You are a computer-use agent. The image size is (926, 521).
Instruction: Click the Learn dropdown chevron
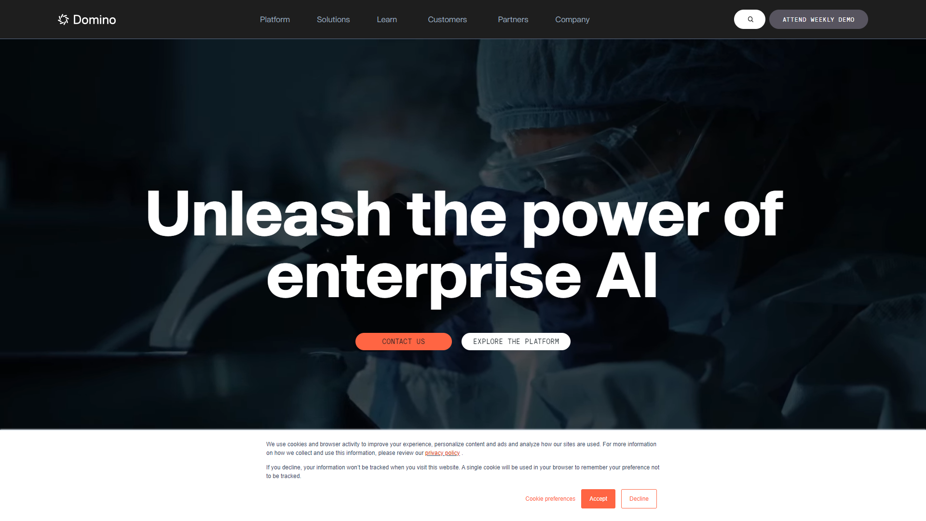[401, 19]
